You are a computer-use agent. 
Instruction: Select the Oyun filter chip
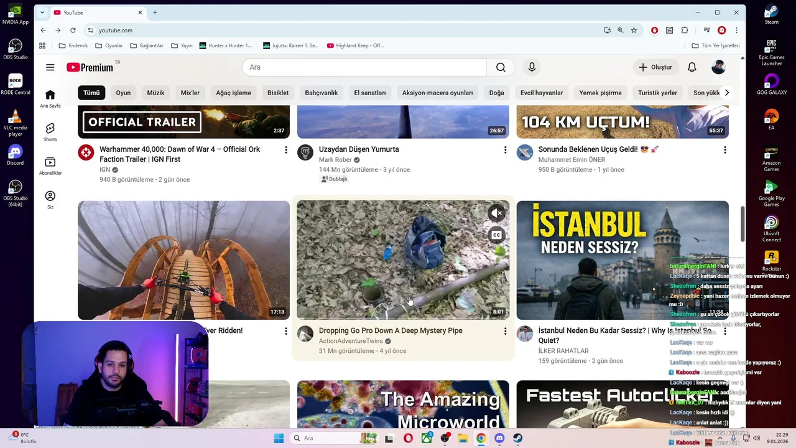click(x=123, y=93)
